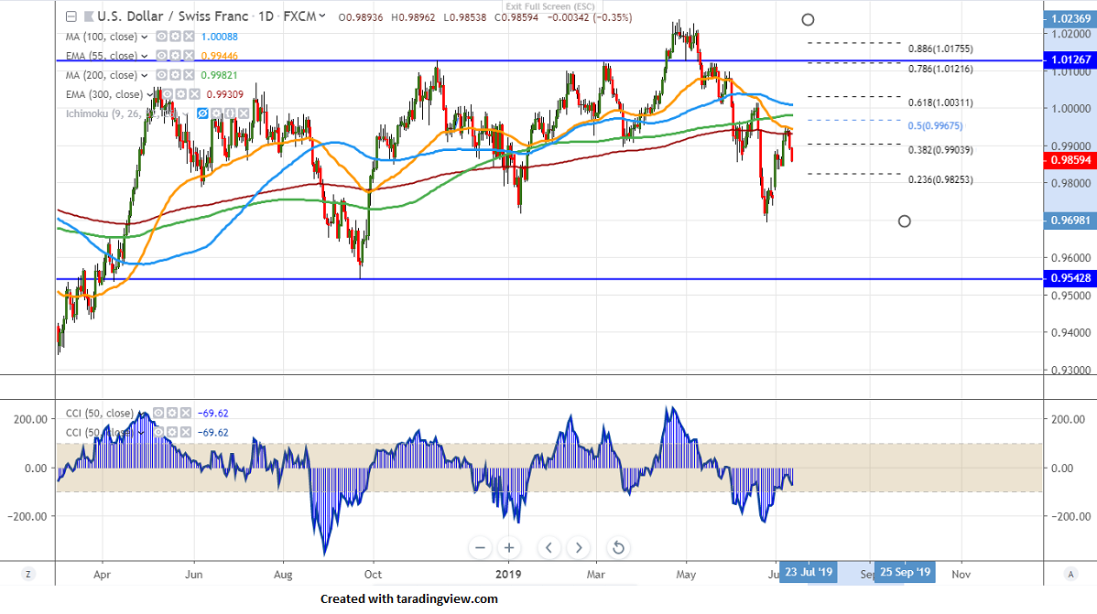Zoom in chart with plus button
The width and height of the screenshot is (1097, 614).
(509, 548)
